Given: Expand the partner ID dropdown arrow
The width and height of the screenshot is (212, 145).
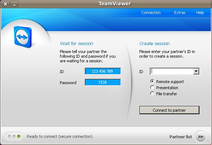Looking at the screenshot, I should tap(196, 71).
